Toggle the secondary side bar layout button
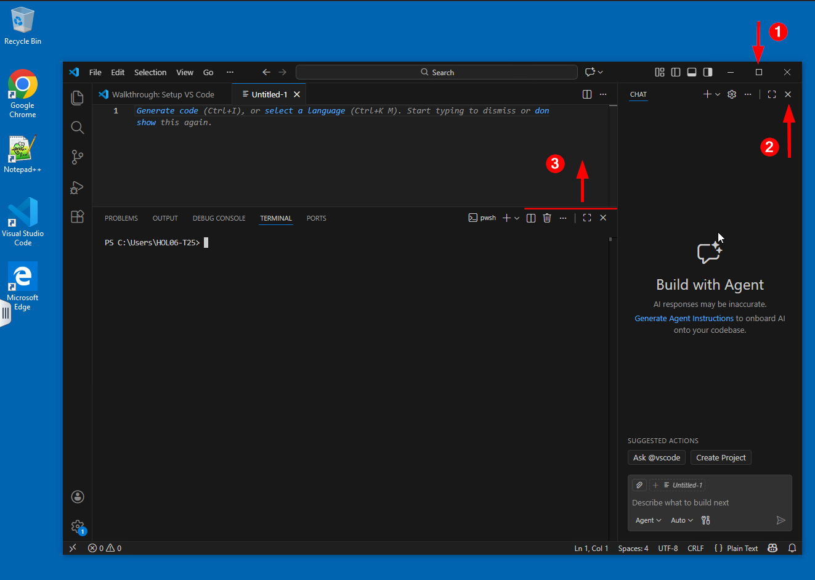 click(x=708, y=72)
